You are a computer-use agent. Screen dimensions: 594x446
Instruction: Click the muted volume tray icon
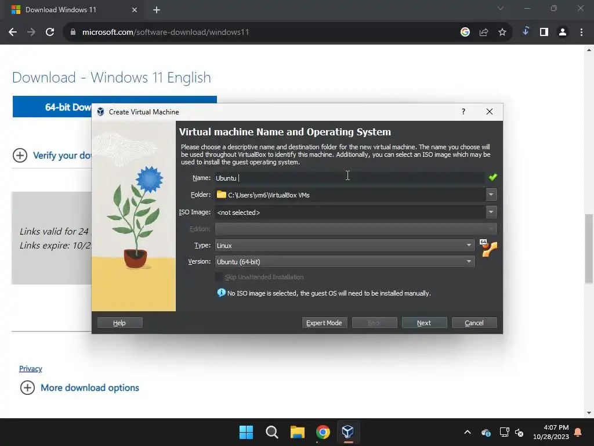(x=519, y=432)
